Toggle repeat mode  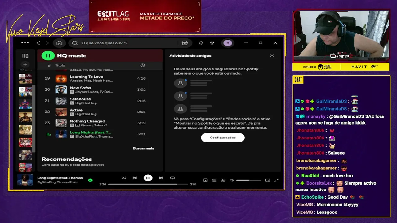coord(172,178)
